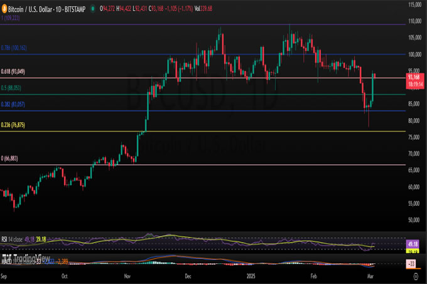This screenshot has width=427, height=284.
Task: Click the Dec label on time axis
Action: 188,276
